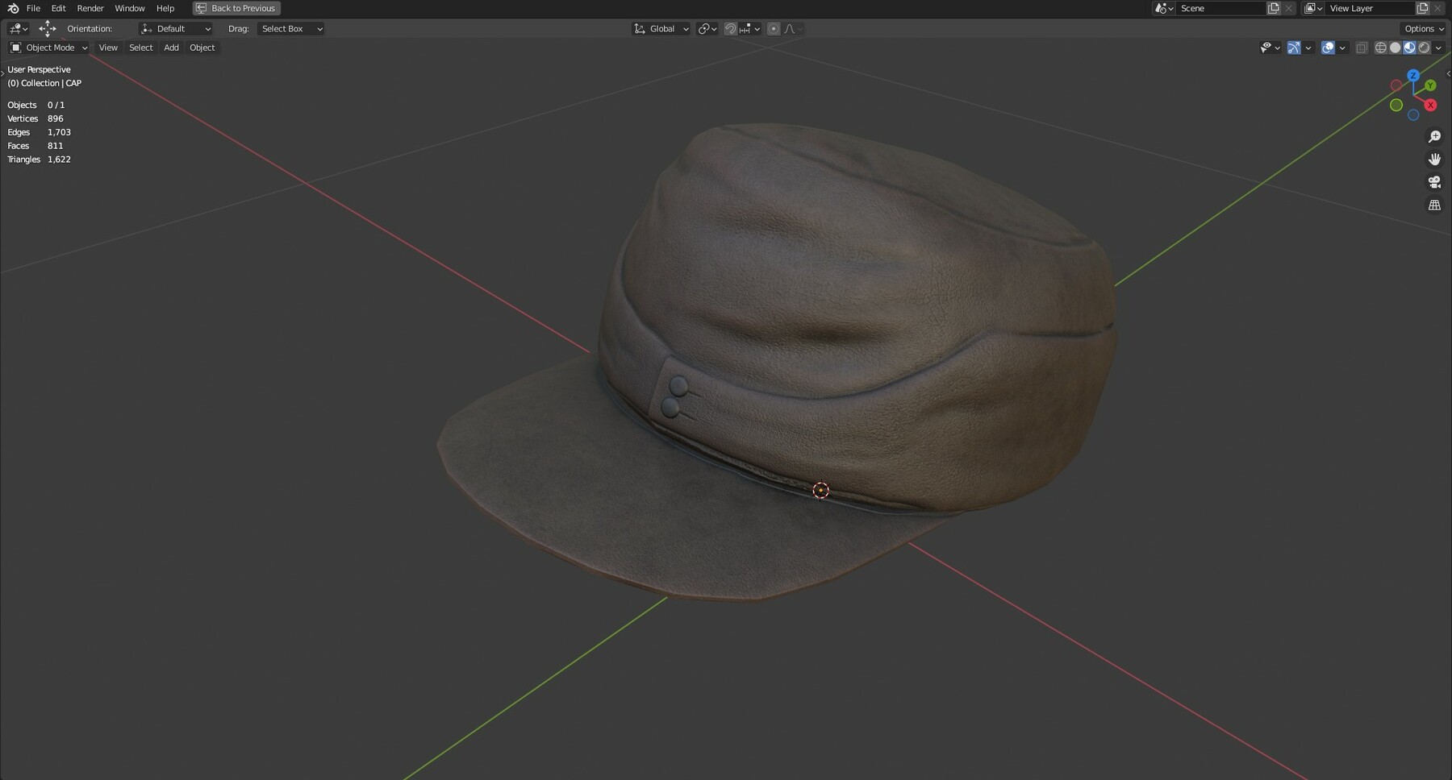Click the Back to Previous button
This screenshot has height=780, width=1452.
pyautogui.click(x=236, y=8)
